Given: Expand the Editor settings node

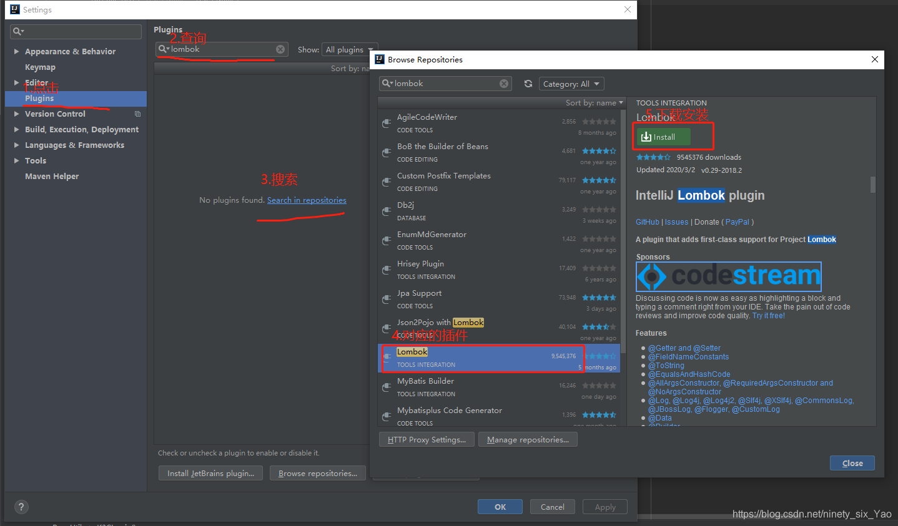Looking at the screenshot, I should click(x=17, y=82).
